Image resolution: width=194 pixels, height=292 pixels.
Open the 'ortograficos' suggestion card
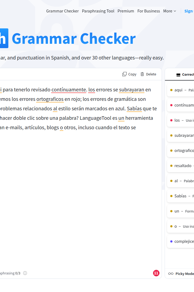coord(181,151)
